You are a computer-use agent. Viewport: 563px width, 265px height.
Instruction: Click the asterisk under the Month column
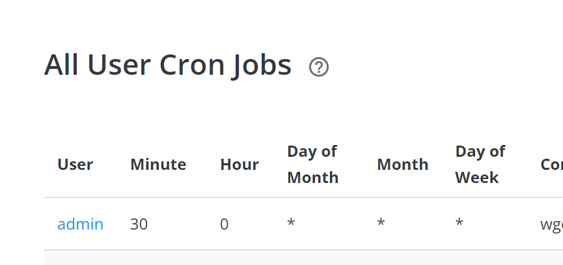coord(381,222)
